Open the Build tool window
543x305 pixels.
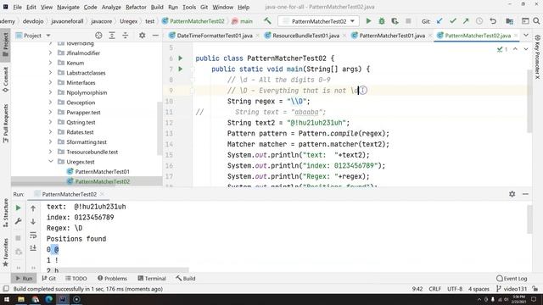tap(186, 278)
